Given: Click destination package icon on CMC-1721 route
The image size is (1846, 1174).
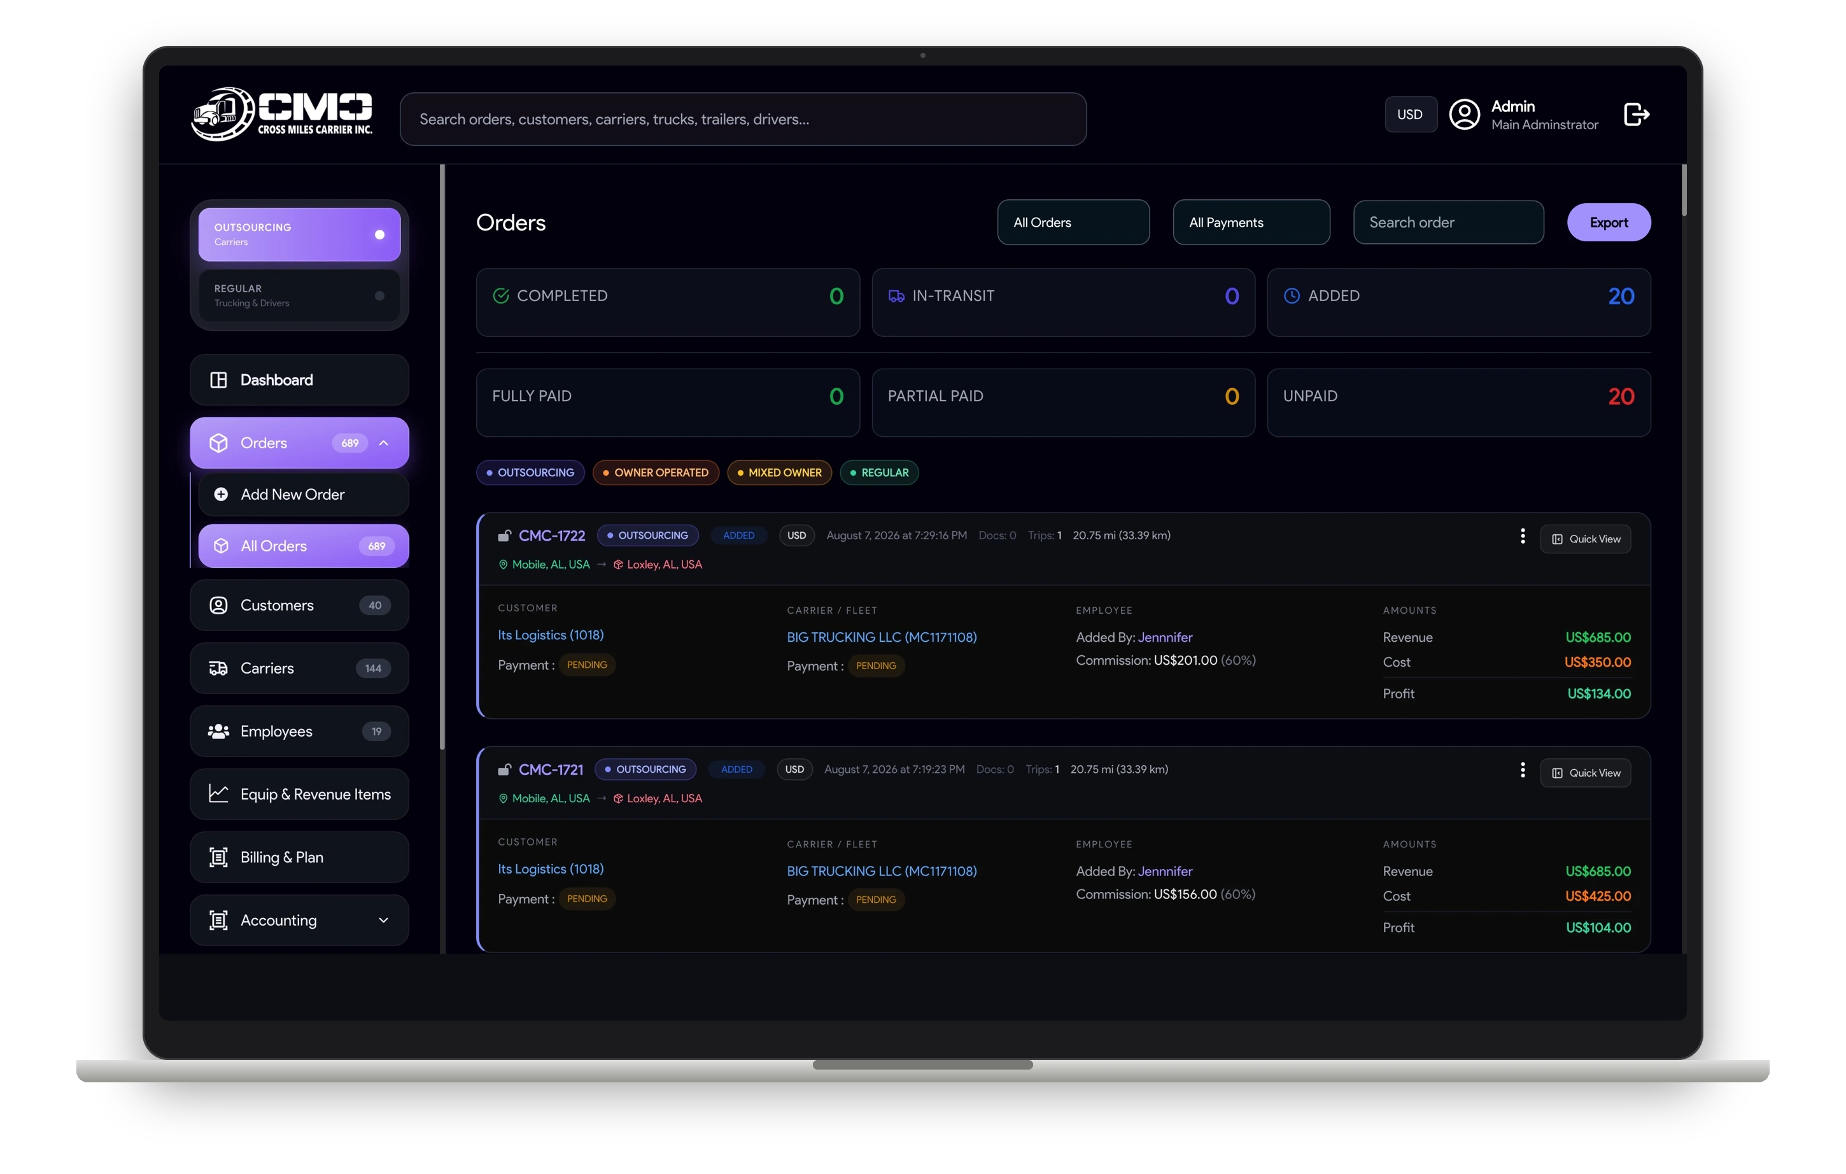Looking at the screenshot, I should 618,798.
